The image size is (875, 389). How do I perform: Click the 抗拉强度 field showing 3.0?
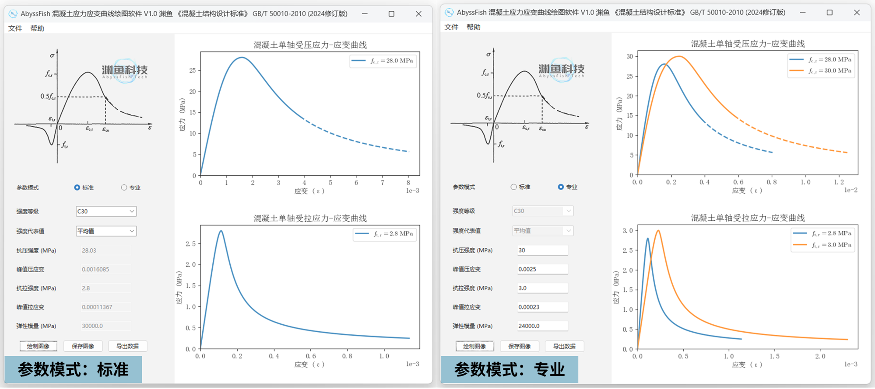[542, 288]
